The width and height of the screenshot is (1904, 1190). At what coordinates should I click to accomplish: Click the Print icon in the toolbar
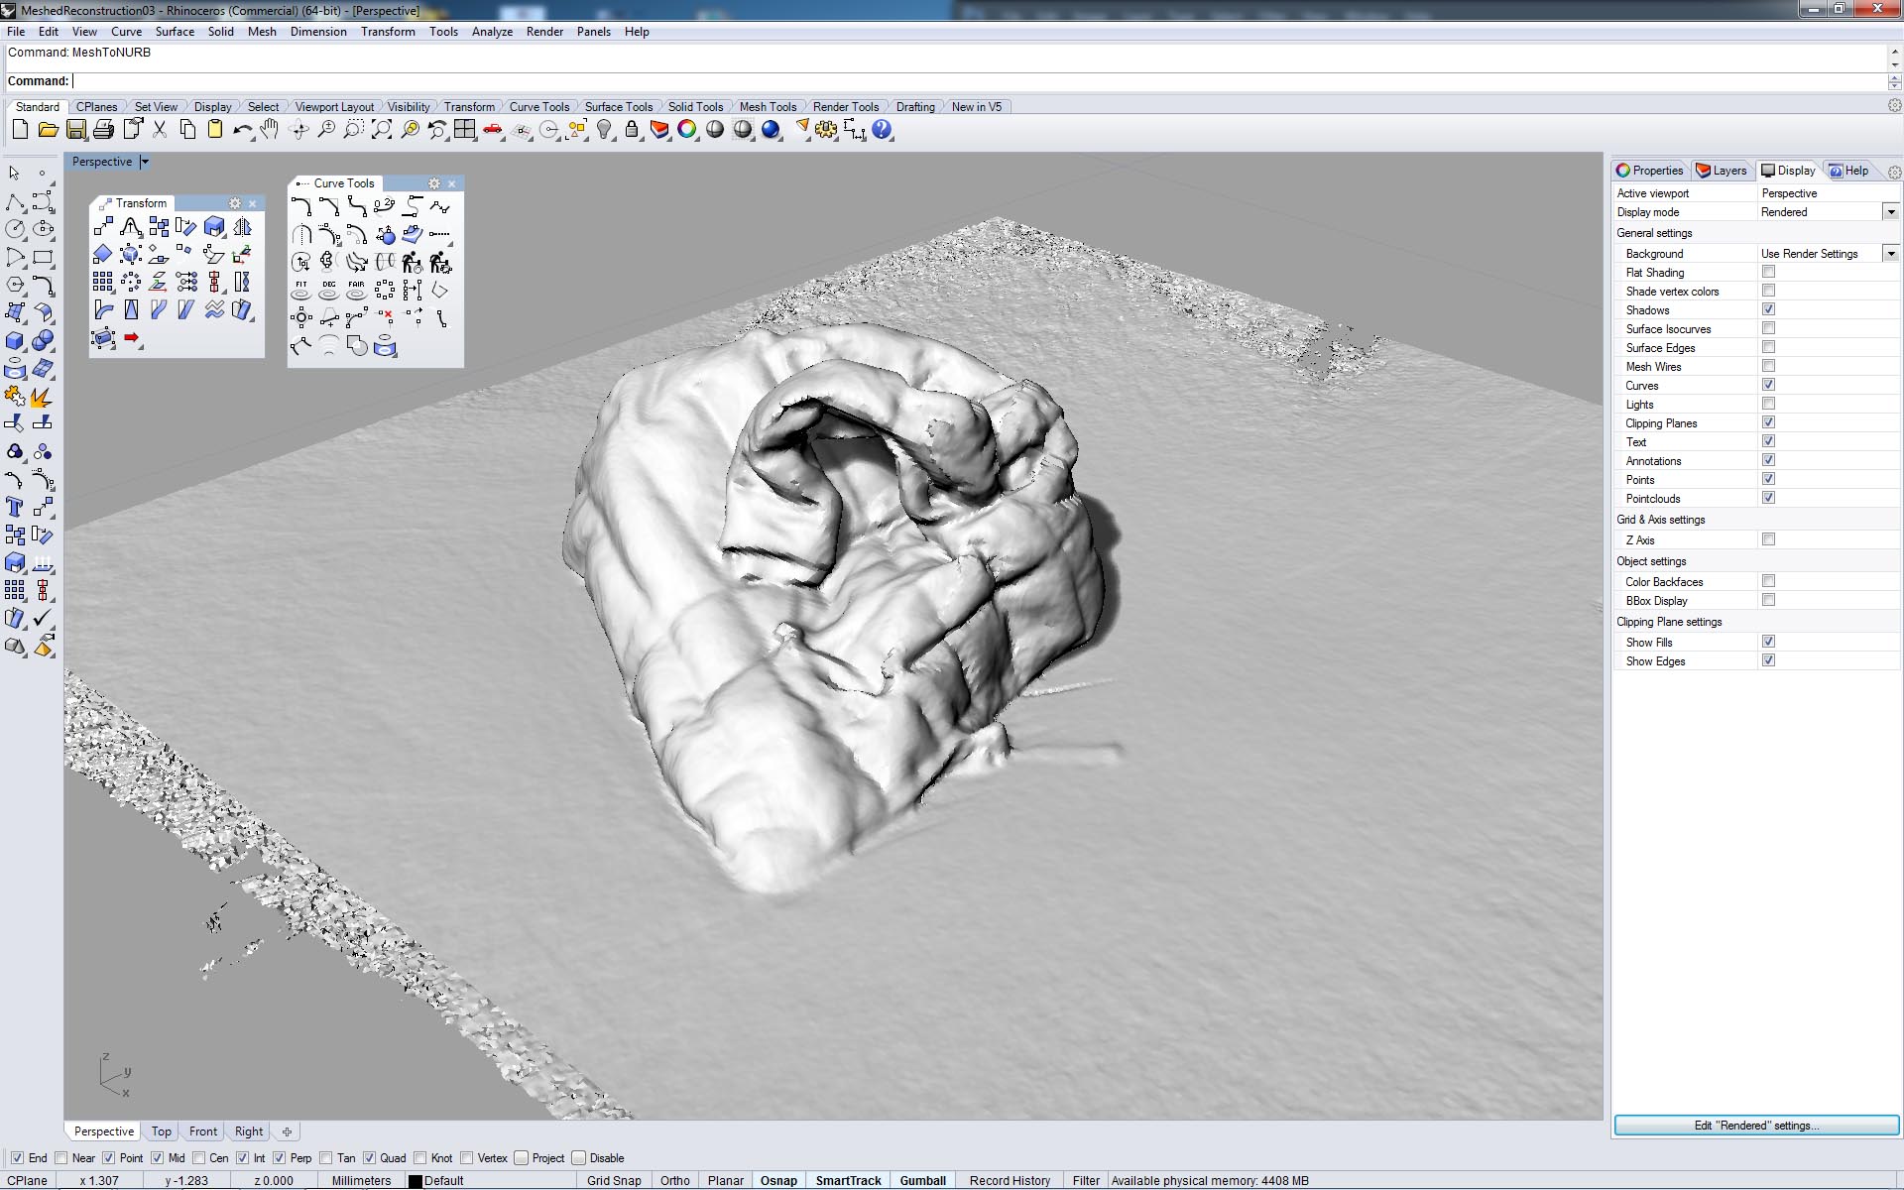tap(103, 130)
